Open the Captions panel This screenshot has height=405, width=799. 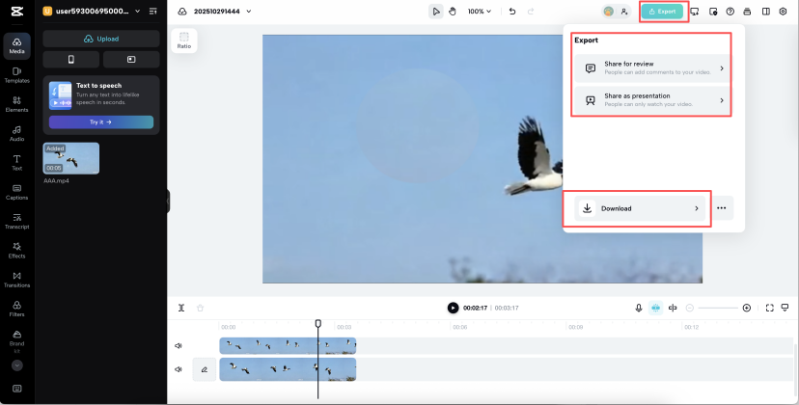pos(16,192)
